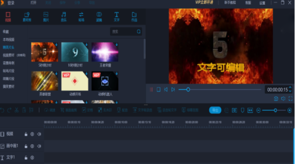295x164 pixels.
Task: Select 搞笑素材 funny material category
Action: [9, 86]
